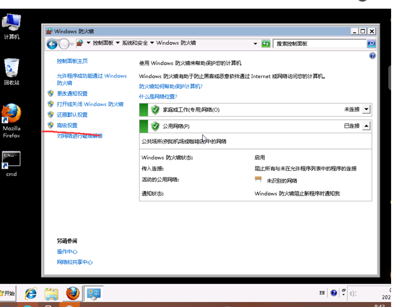
Task: Select cmd desktop shortcut
Action: [12, 164]
